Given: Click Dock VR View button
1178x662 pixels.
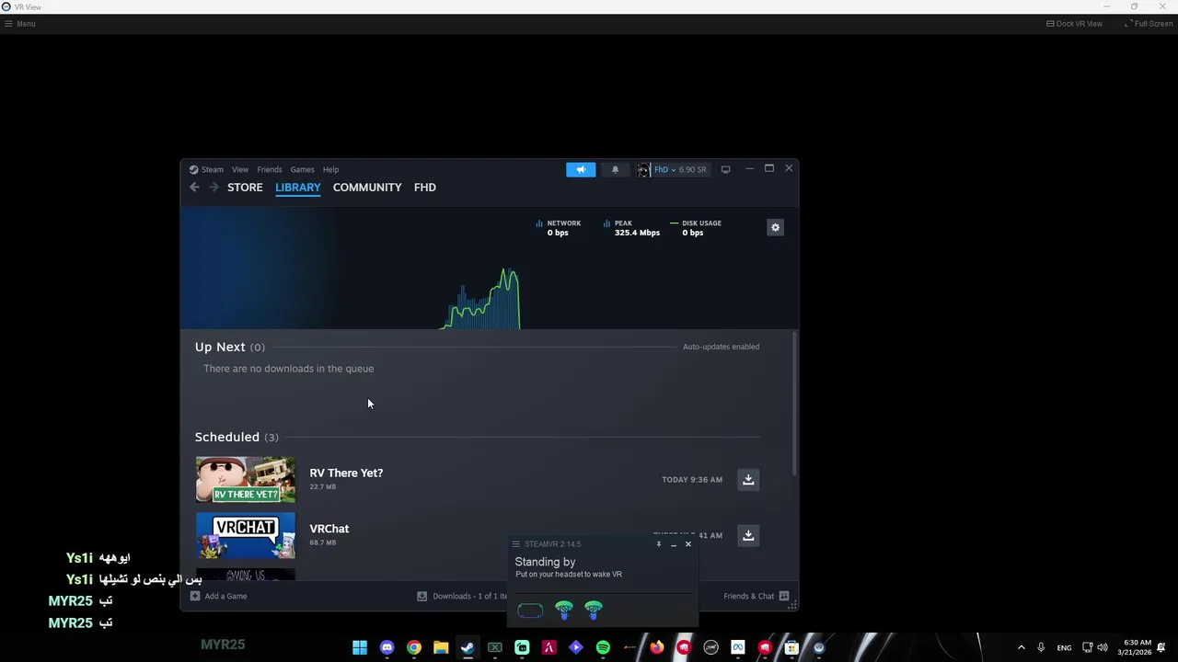Looking at the screenshot, I should pos(1074,24).
